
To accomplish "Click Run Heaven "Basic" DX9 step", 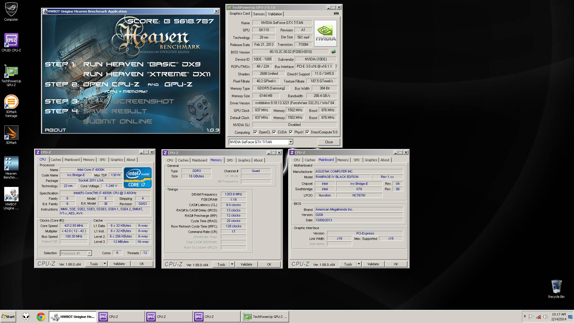I will 142,64.
